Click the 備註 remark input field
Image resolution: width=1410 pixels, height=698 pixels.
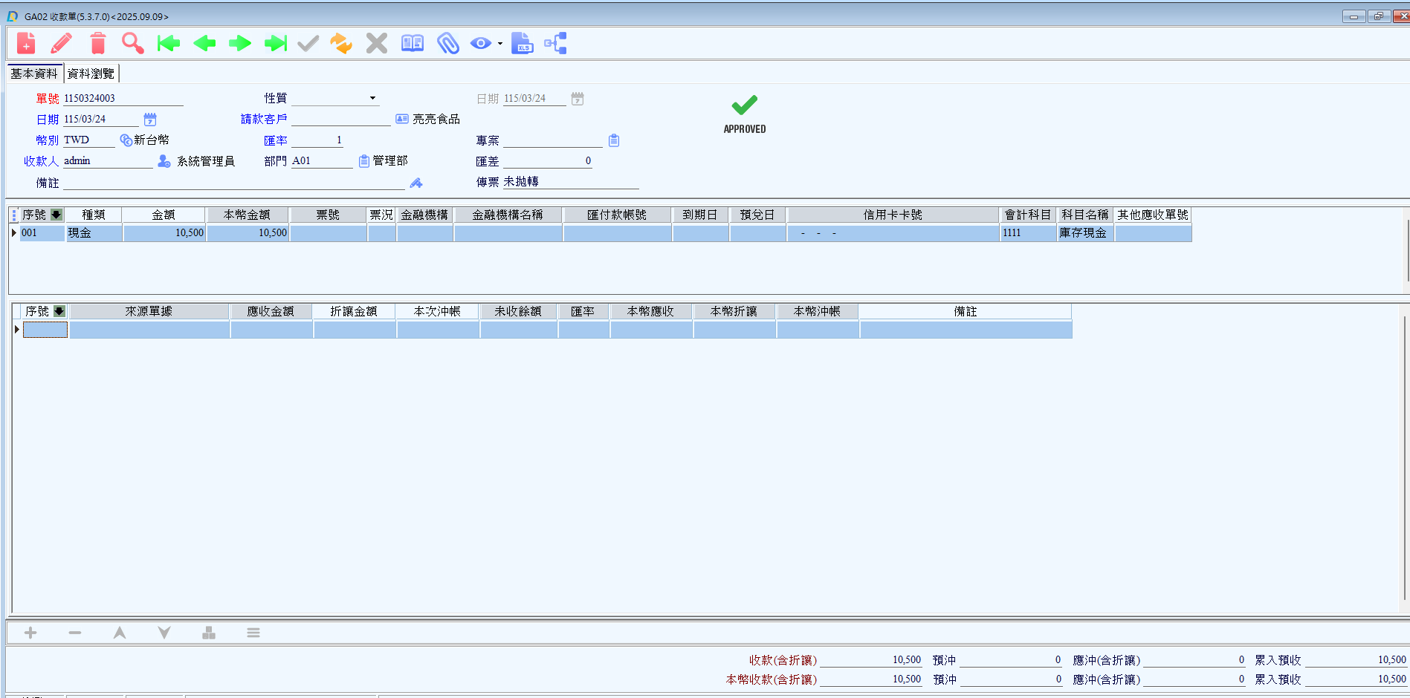point(234,183)
